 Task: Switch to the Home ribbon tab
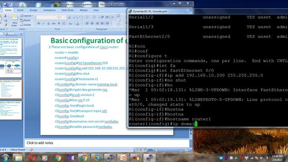(x=8, y=10)
